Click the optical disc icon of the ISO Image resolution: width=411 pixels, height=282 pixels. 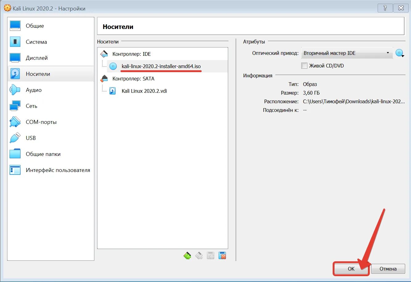click(113, 66)
